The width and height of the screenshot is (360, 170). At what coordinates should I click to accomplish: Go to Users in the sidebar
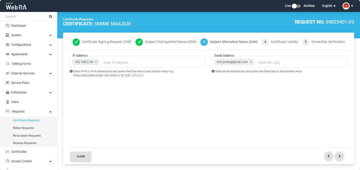[15, 102]
